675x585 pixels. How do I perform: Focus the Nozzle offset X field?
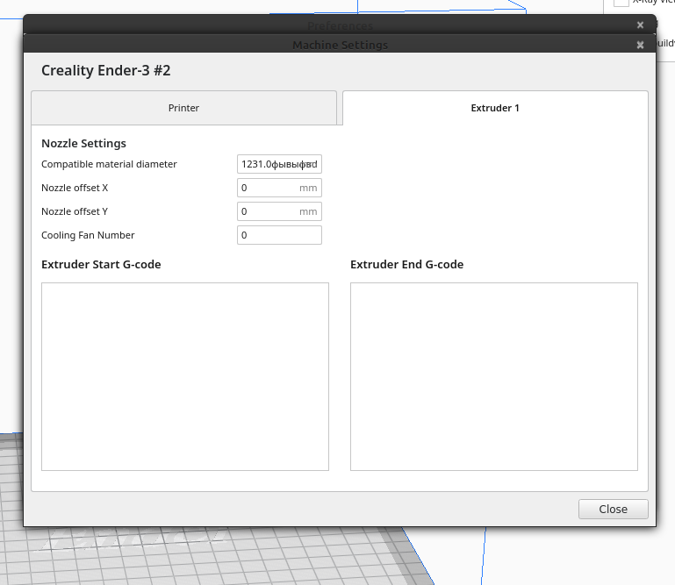coord(268,188)
